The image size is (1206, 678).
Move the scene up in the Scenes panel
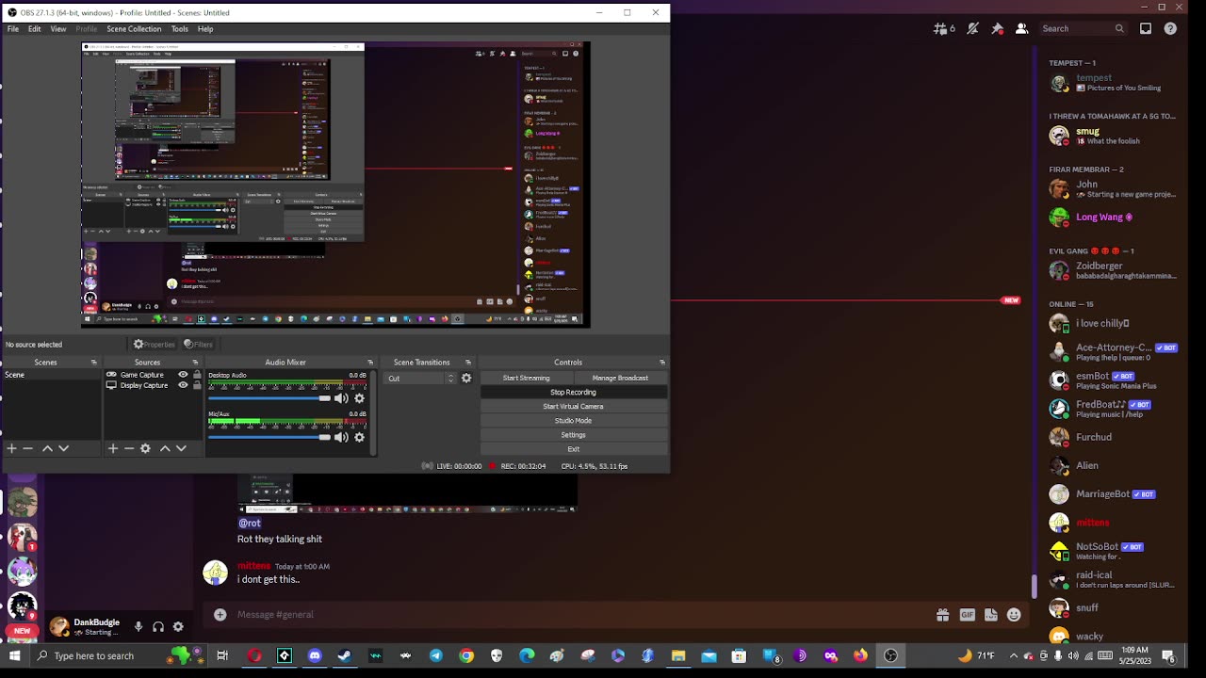pos(47,448)
